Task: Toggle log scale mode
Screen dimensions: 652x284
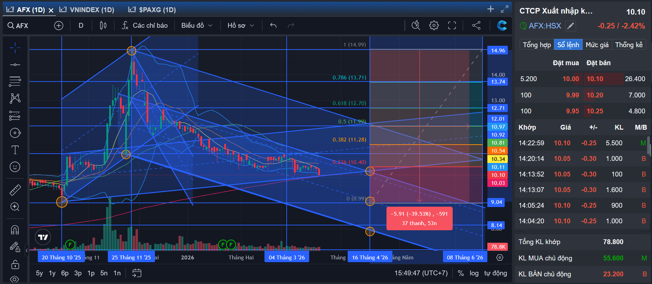Action: (x=474, y=273)
